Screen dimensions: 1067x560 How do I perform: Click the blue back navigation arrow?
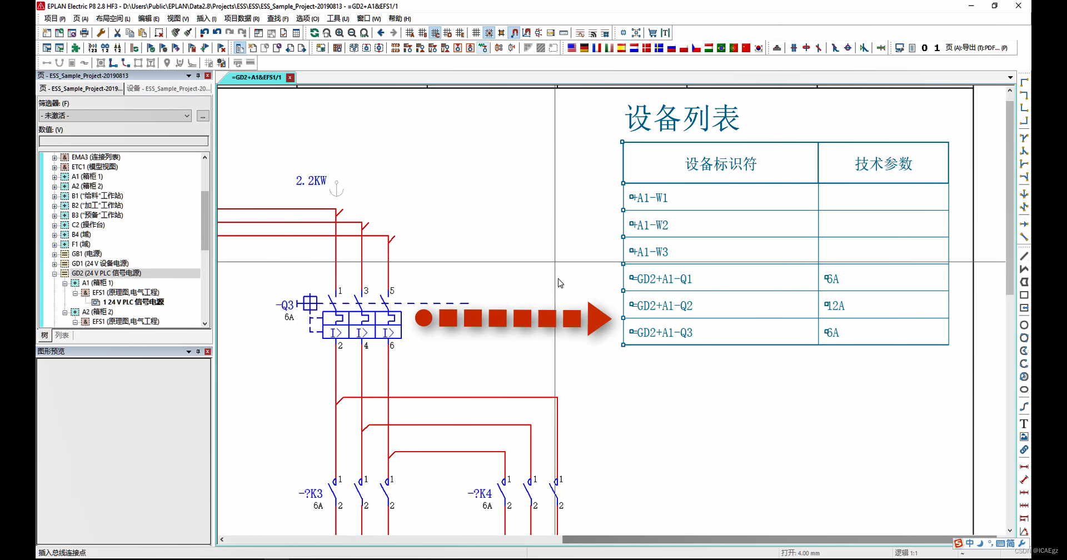pos(381,33)
